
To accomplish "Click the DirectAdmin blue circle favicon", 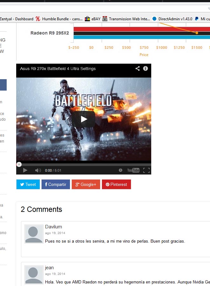I will point(154,19).
